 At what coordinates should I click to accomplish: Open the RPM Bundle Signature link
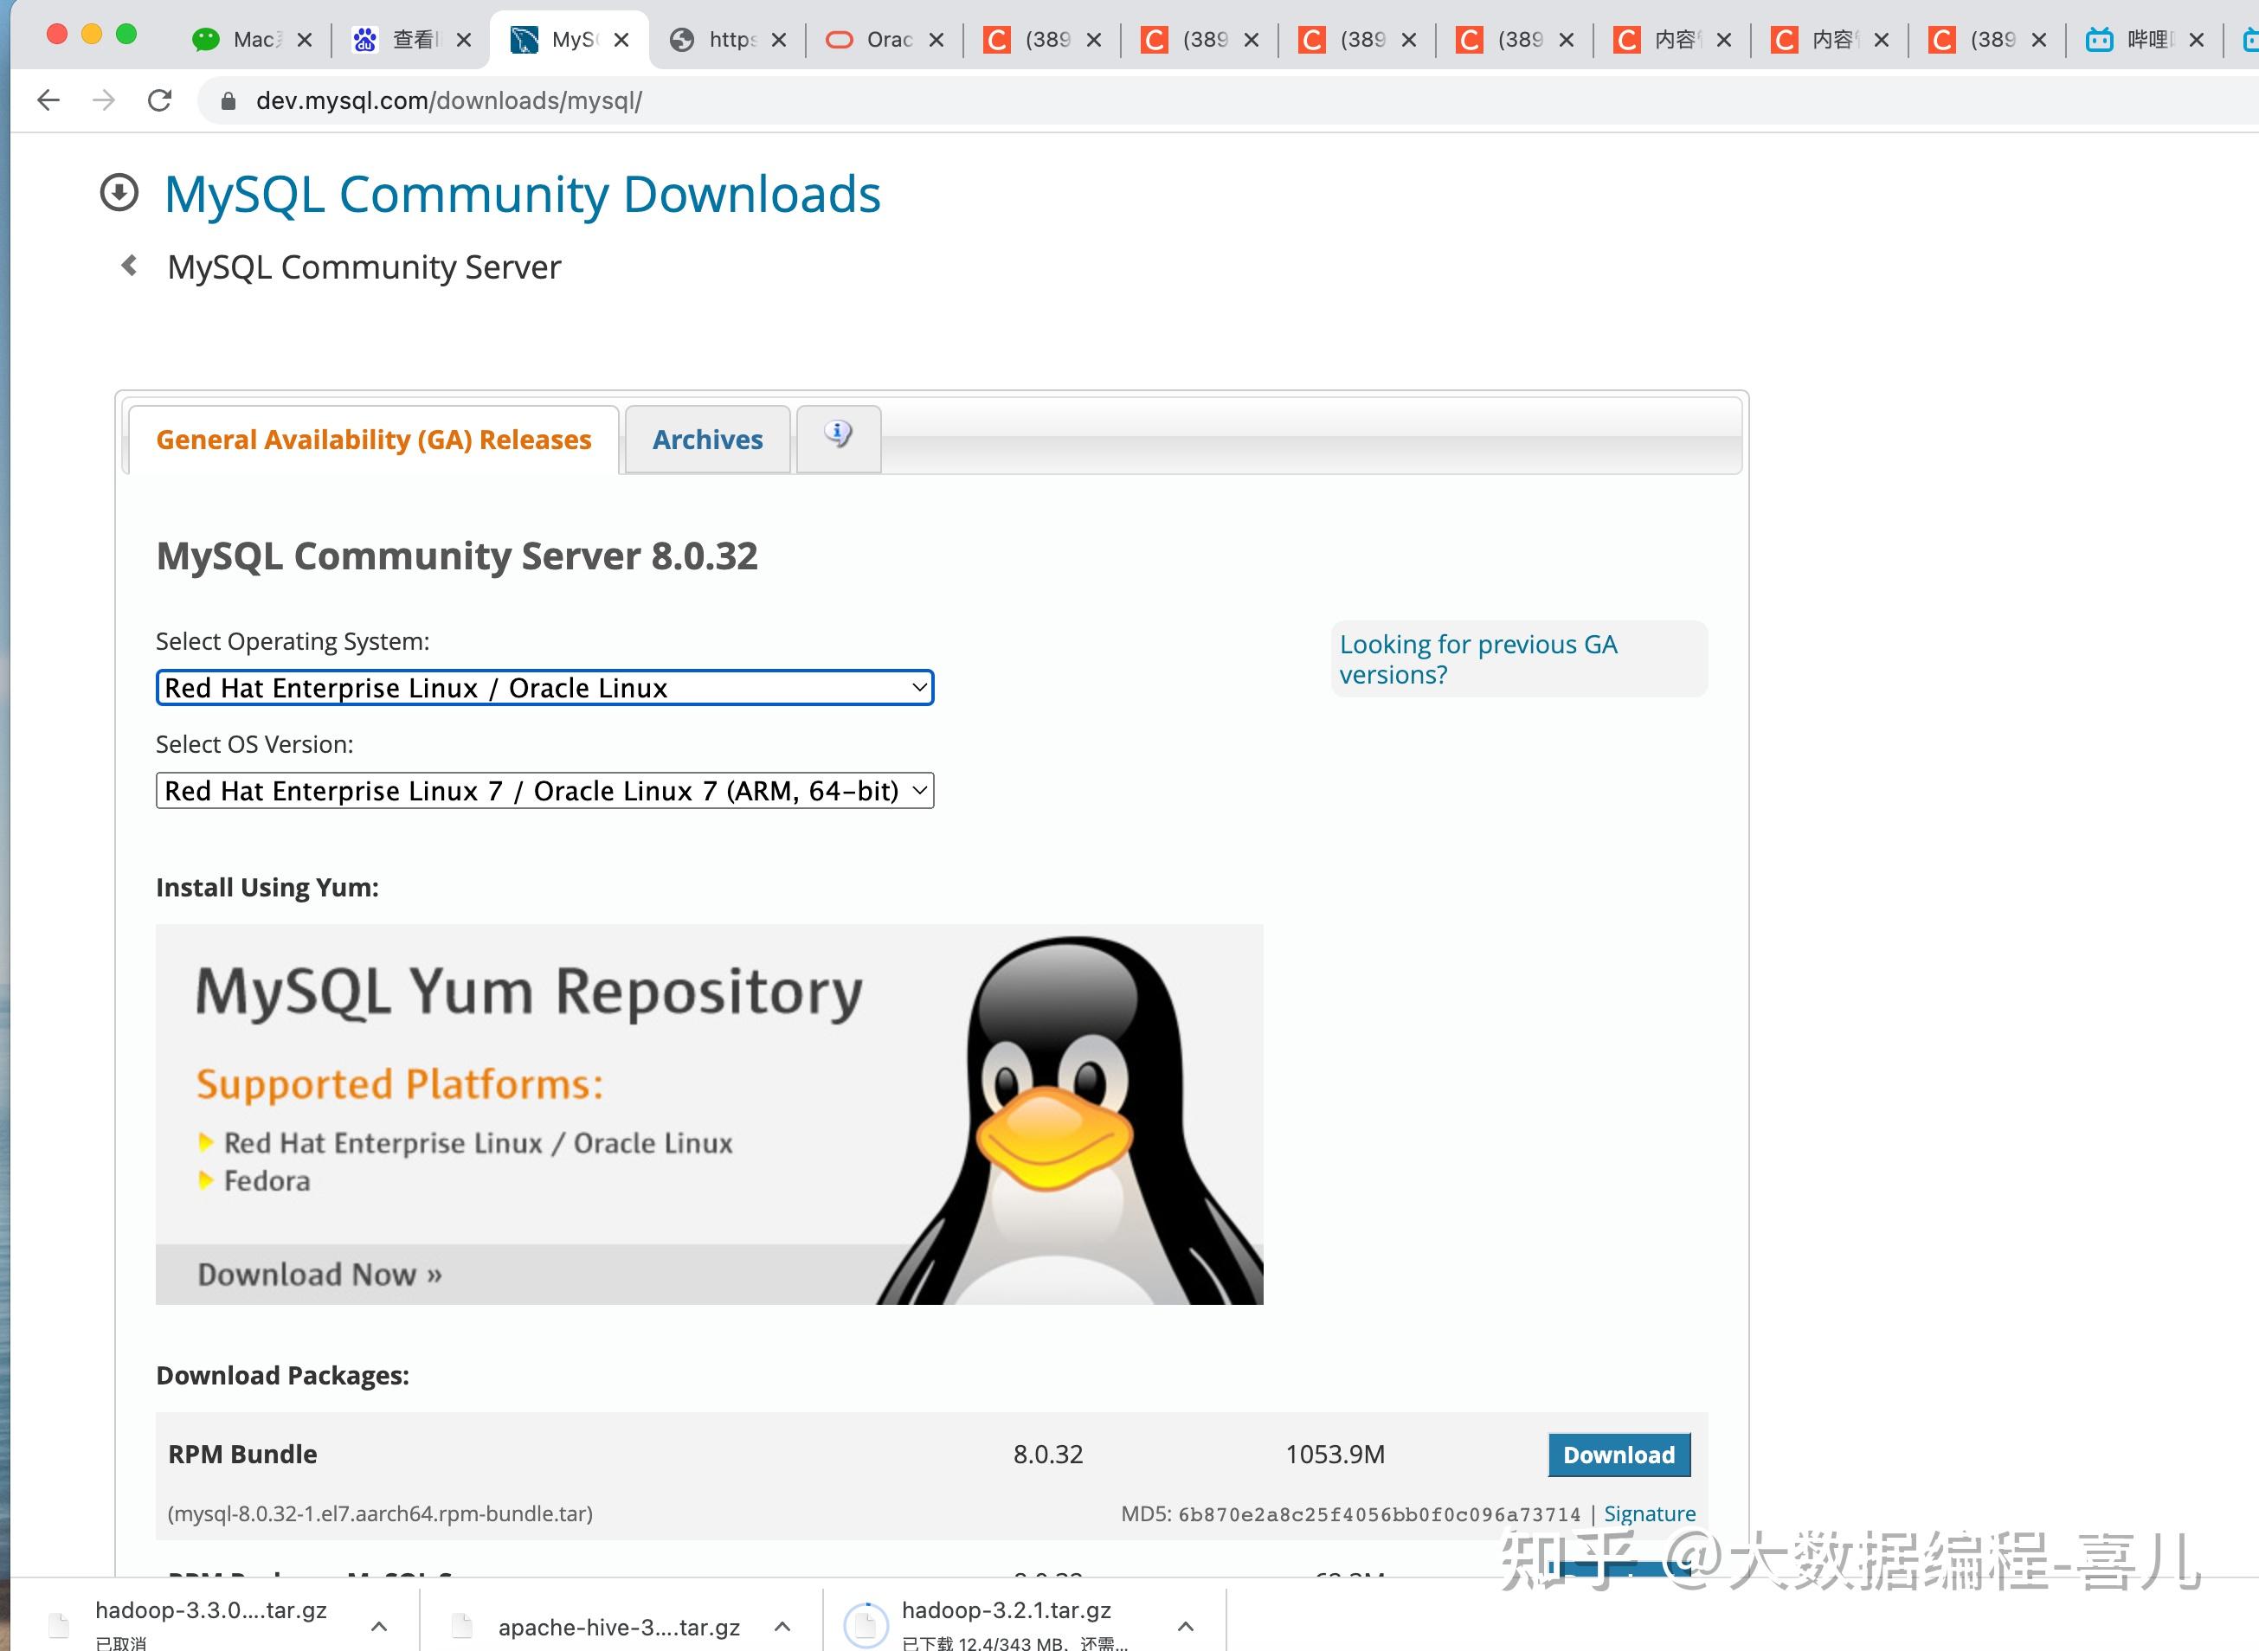(x=1650, y=1514)
